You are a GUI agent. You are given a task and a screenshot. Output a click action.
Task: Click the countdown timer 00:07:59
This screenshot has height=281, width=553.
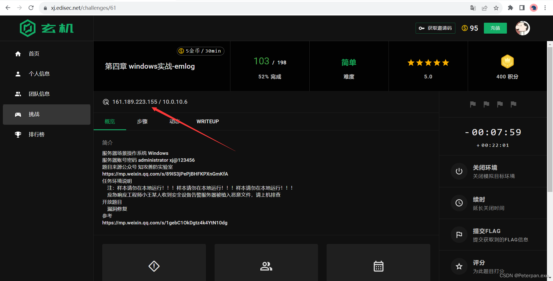[493, 132]
